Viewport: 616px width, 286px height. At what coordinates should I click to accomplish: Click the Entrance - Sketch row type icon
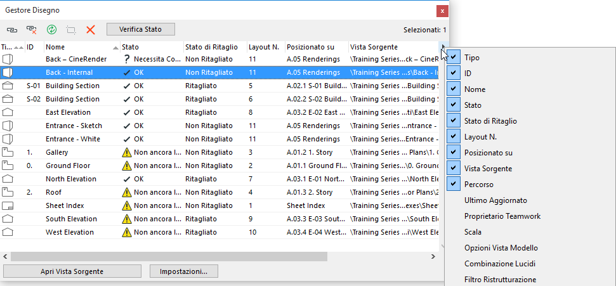tap(8, 126)
